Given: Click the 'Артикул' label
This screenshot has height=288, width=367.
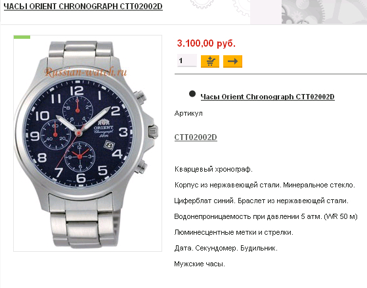Looking at the screenshot, I should (188, 113).
